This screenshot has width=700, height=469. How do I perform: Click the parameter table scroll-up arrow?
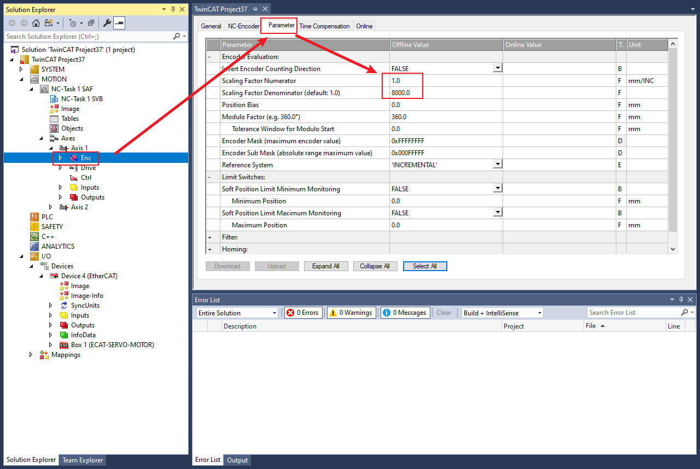[x=673, y=44]
